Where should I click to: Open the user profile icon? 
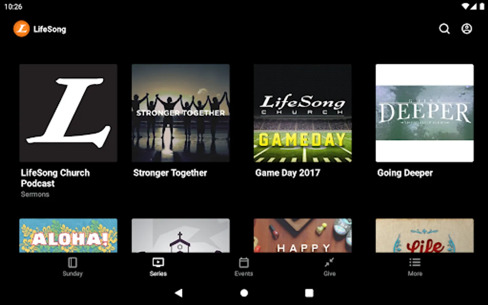click(x=467, y=29)
